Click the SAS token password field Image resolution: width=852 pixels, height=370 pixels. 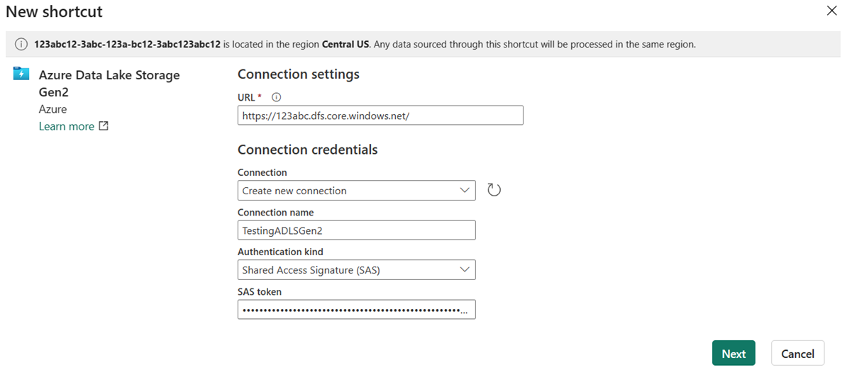(356, 310)
